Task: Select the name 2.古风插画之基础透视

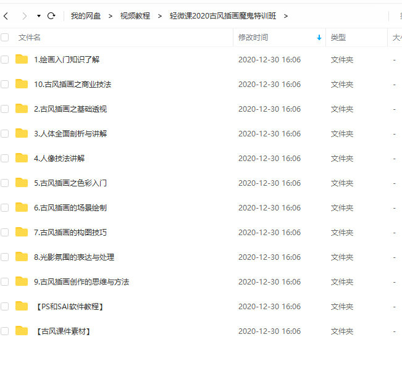Action: 70,109
